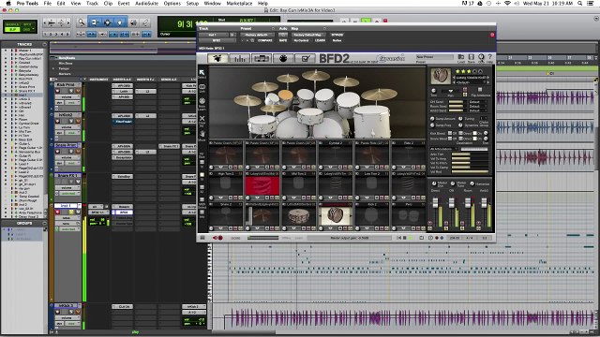Open the File menu

48,3
